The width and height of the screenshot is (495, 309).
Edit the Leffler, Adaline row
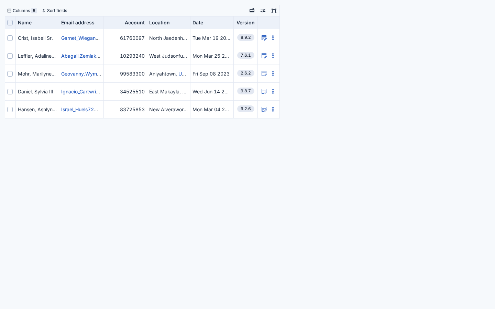click(x=264, y=56)
